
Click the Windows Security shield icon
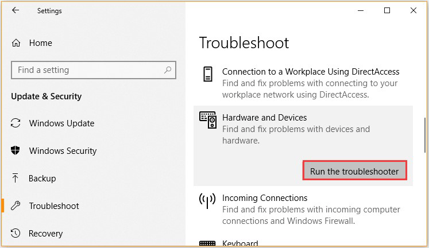[17, 151]
